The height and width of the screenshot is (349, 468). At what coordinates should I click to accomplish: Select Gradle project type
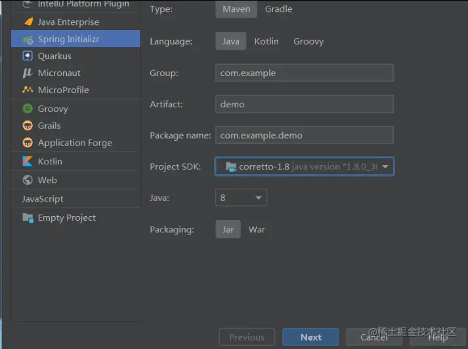coord(278,9)
